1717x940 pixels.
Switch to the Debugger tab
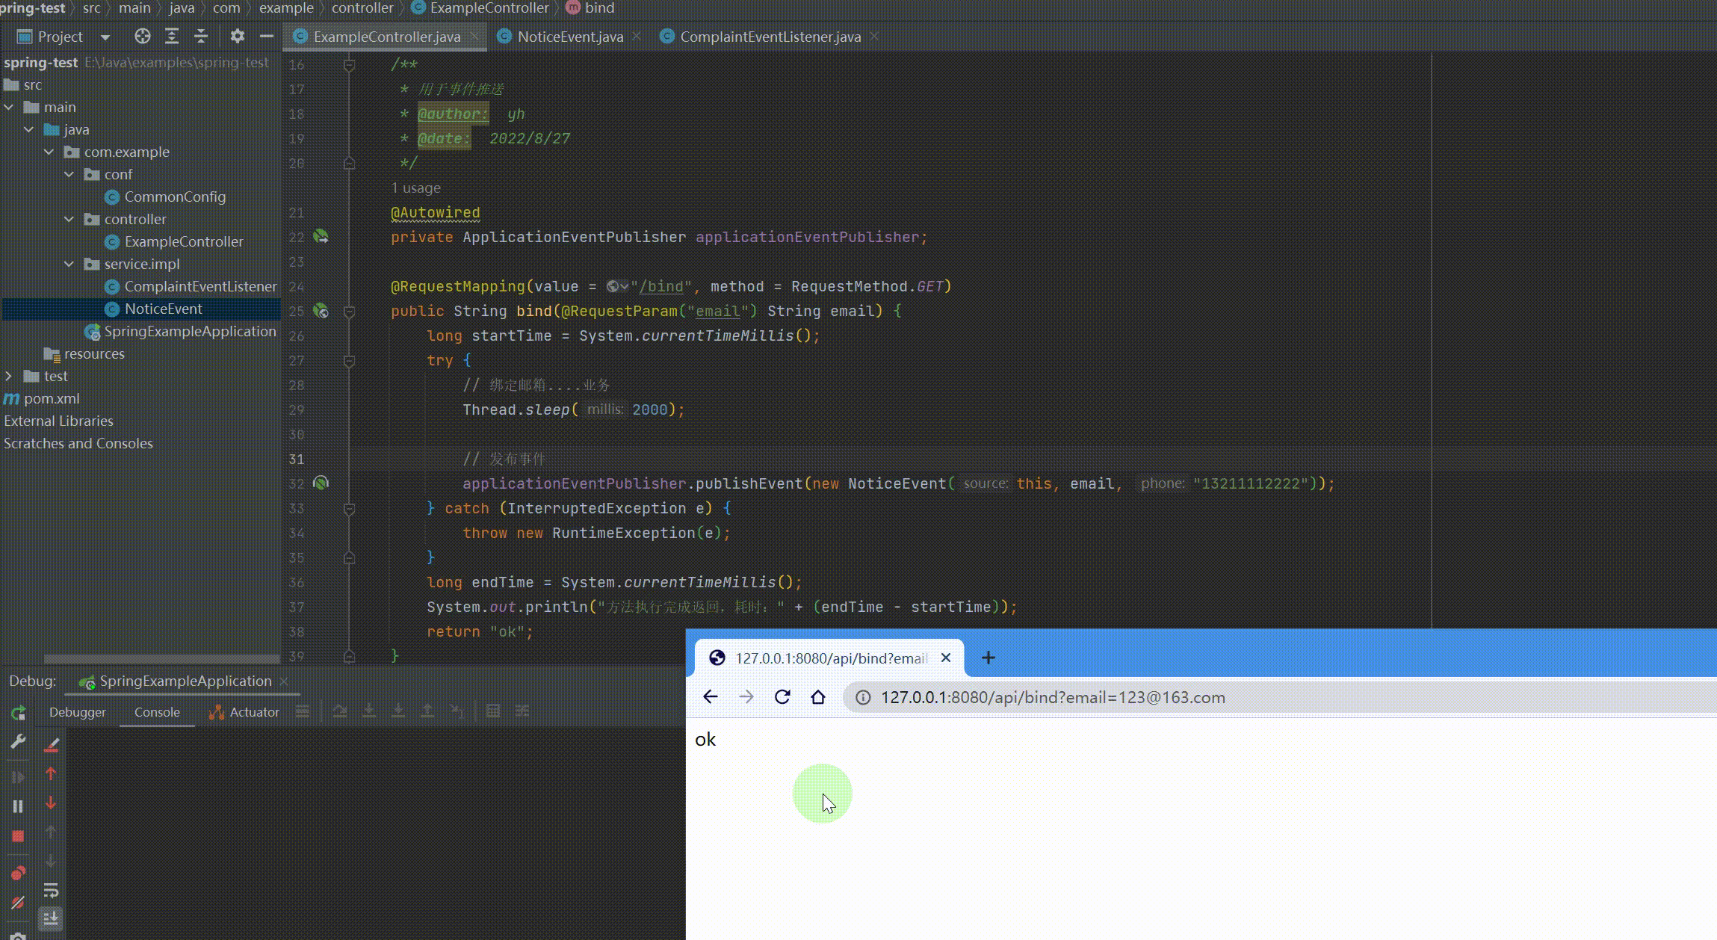tap(78, 712)
